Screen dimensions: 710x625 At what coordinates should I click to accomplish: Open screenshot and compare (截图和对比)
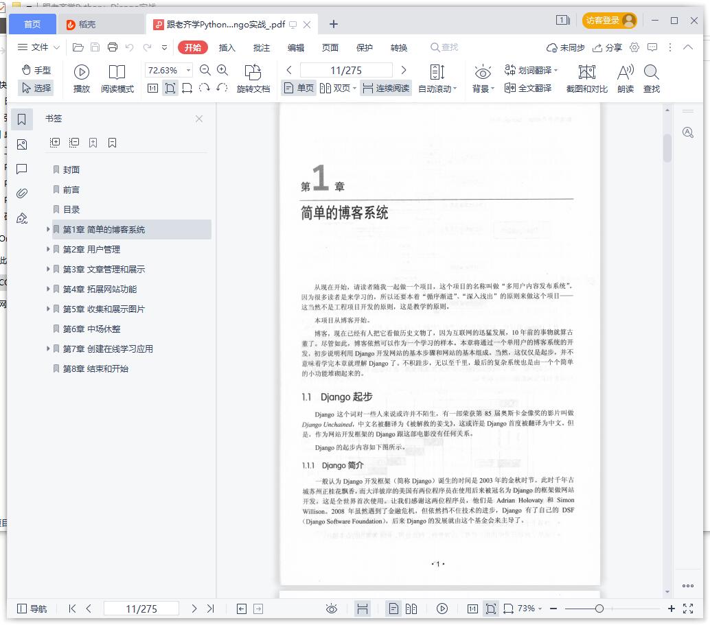587,78
